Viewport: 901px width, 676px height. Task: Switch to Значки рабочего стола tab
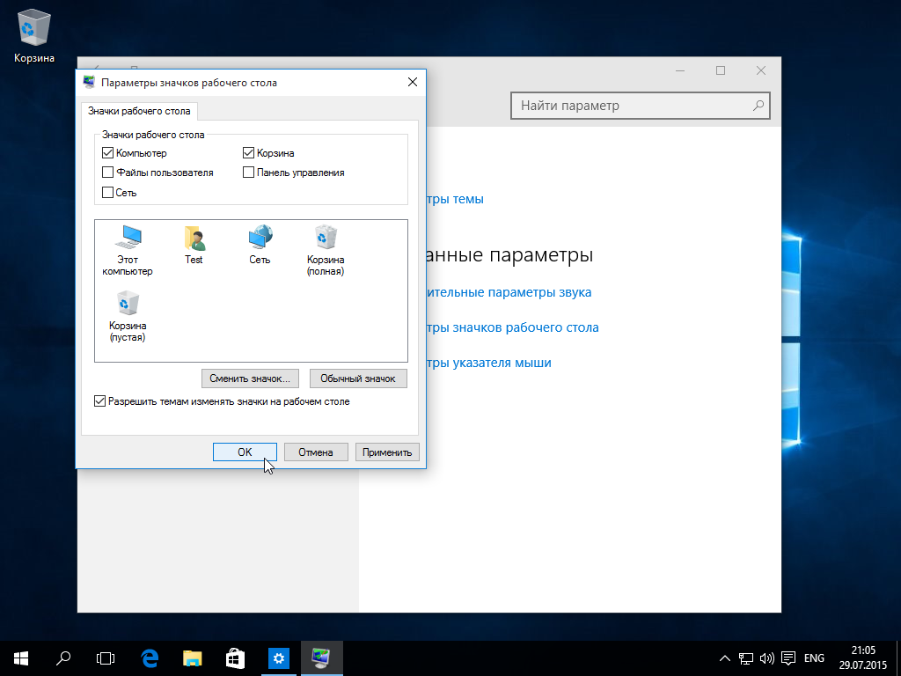[x=139, y=111]
